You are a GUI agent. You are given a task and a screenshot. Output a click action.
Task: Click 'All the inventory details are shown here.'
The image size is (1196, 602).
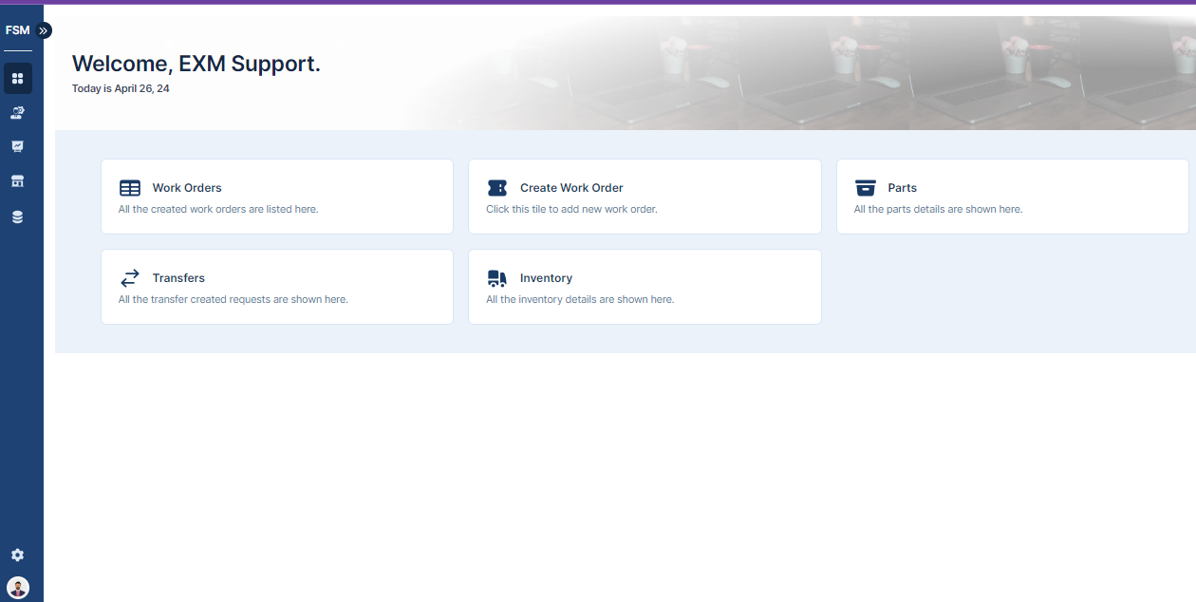(580, 299)
